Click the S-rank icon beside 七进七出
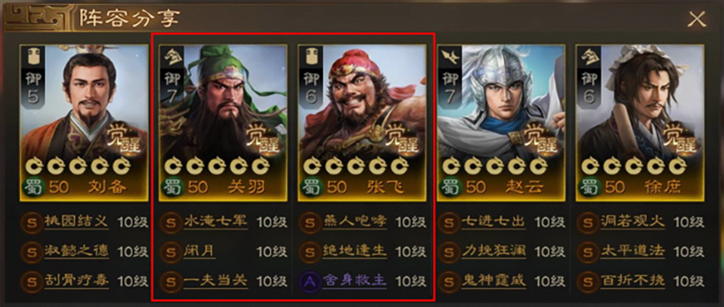 point(448,222)
